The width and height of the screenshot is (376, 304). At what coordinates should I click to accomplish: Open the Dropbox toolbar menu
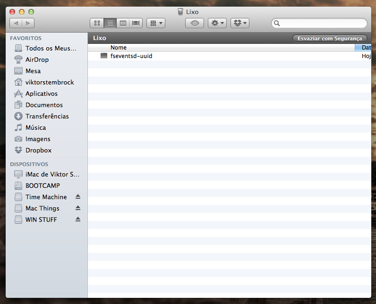coord(240,23)
